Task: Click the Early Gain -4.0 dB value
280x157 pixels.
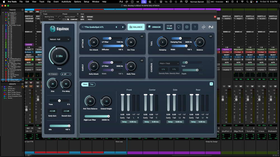Action: (x=52, y=111)
